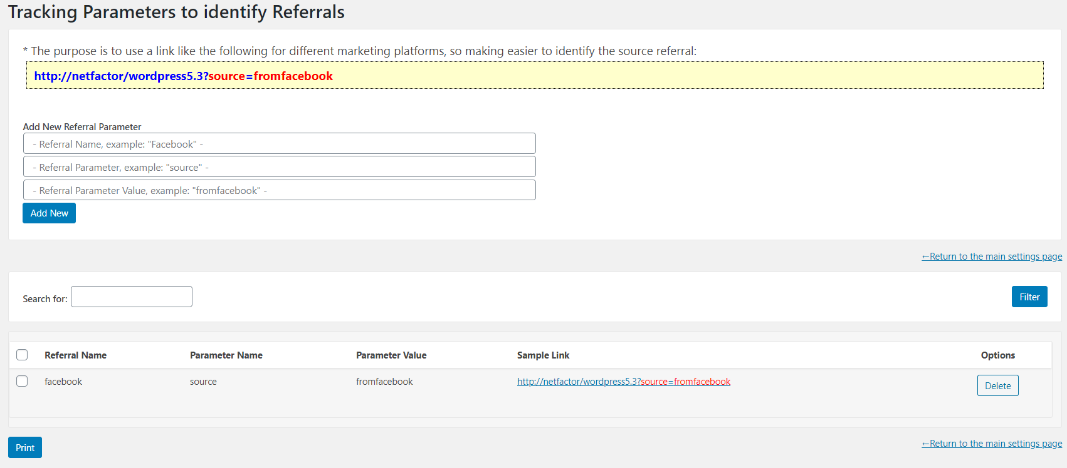Viewport: 1067px width, 468px height.
Task: Click the example URL in yellow box
Action: coord(184,76)
